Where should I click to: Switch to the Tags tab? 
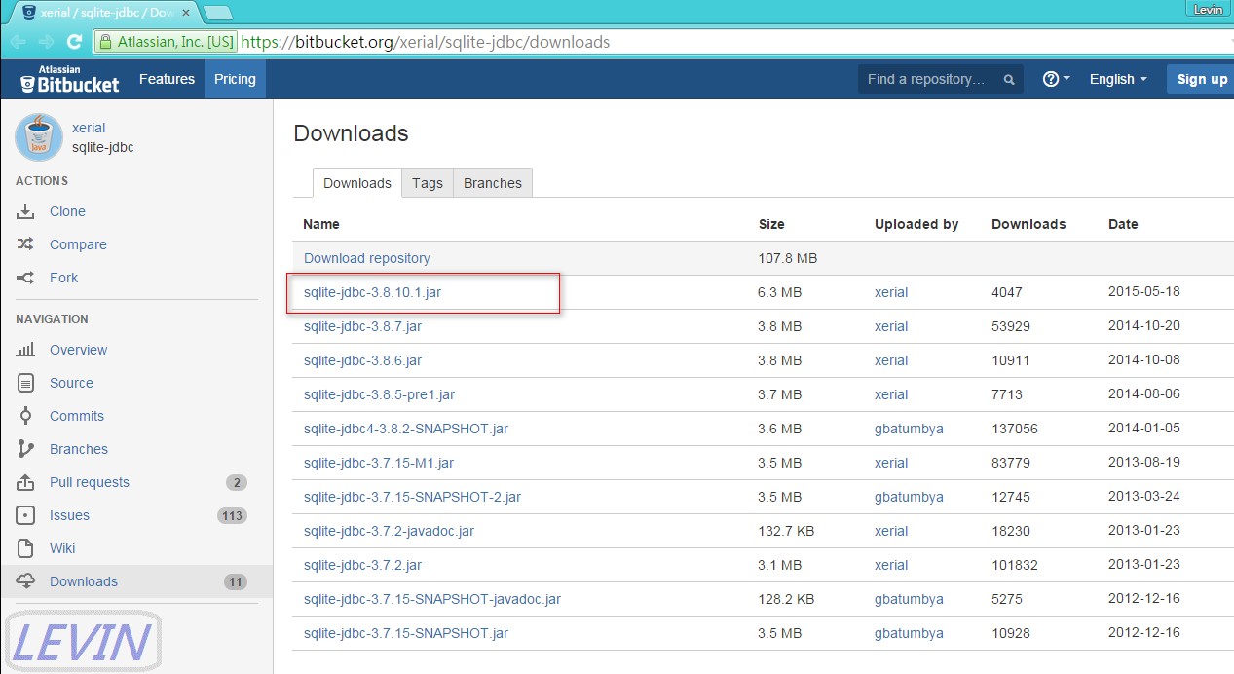427,183
